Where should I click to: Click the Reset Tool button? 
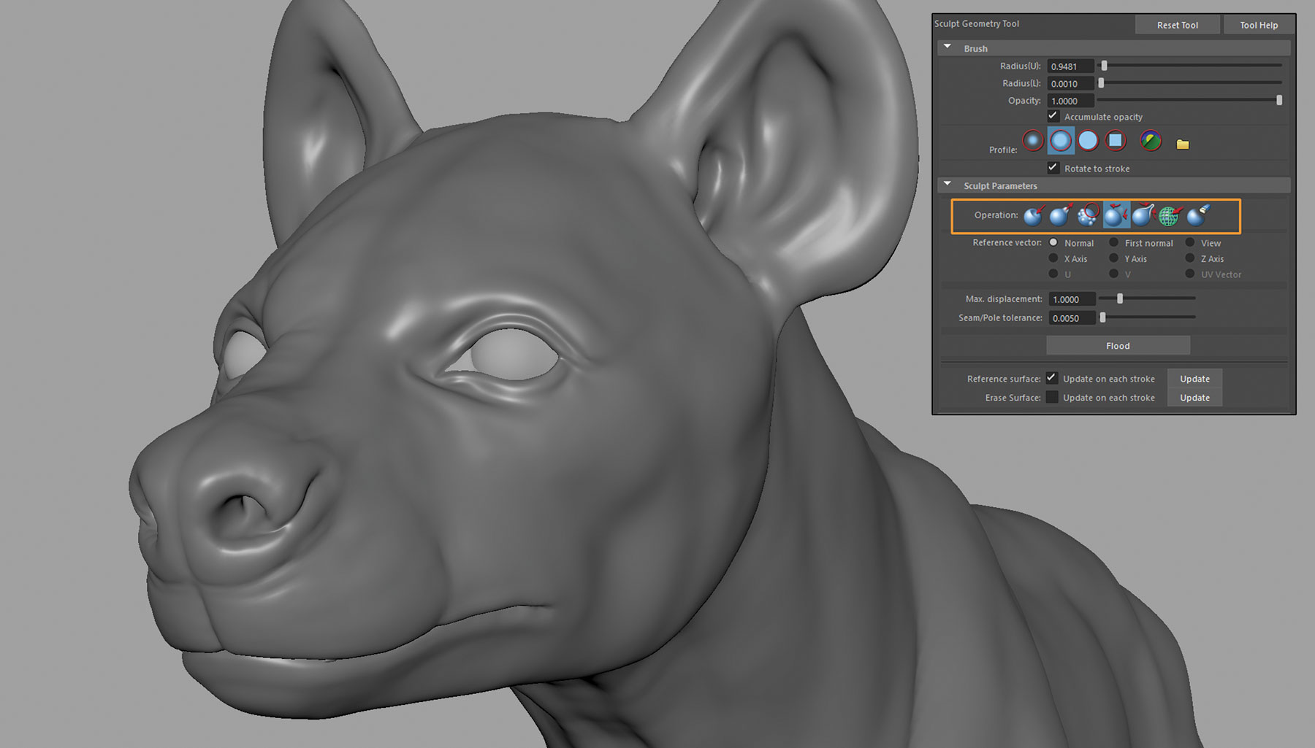(1178, 24)
